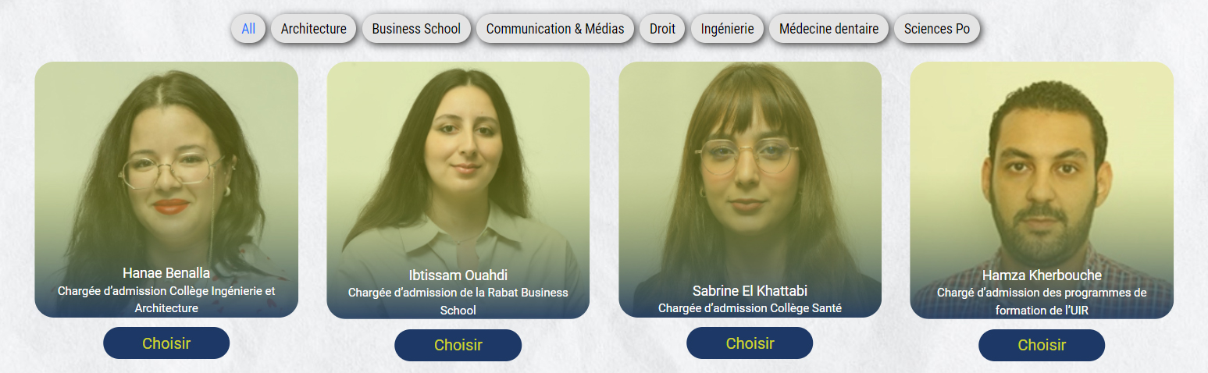The image size is (1208, 373).
Task: Filter by Médecine dentaire
Action: [828, 29]
